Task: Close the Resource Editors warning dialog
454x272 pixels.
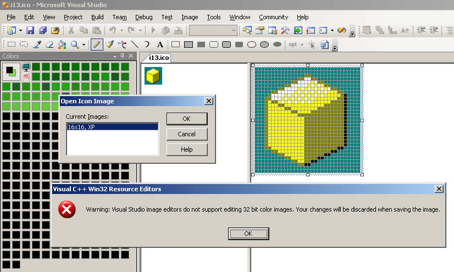Action: 439,188
